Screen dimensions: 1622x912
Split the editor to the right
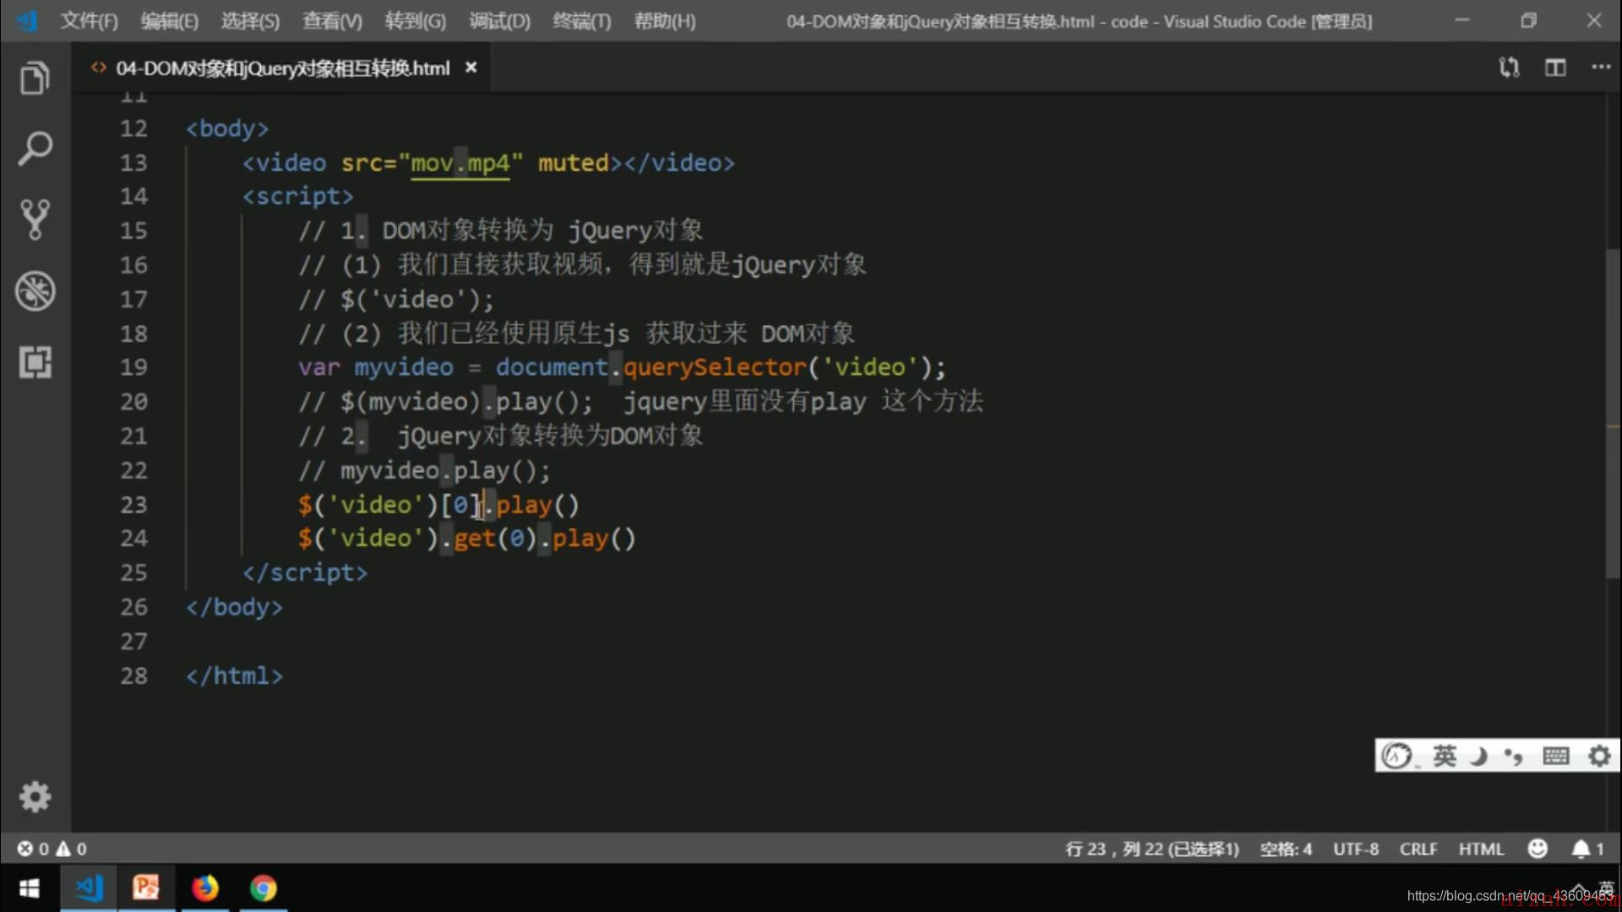pos(1555,68)
